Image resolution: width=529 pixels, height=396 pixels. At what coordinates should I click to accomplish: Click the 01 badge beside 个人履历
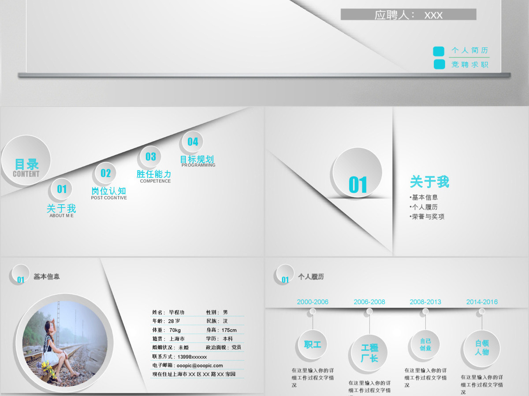point(284,275)
